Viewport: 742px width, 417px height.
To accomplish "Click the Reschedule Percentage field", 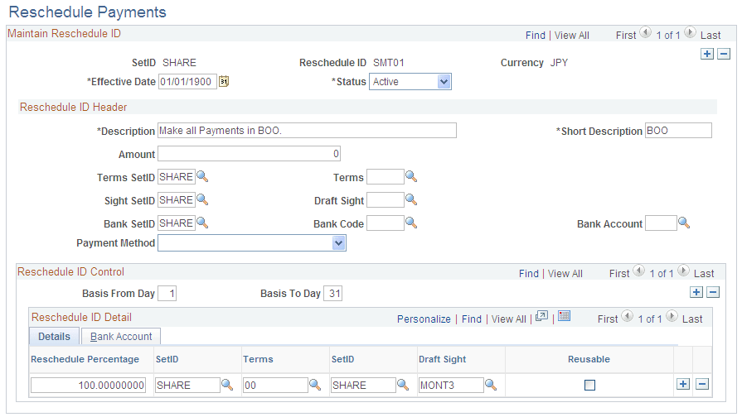I will pos(88,385).
